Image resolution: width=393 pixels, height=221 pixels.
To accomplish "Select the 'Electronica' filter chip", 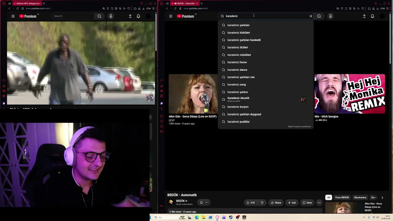I will pyautogui.click(x=360, y=198).
